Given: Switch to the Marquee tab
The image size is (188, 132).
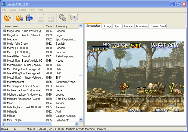Looking at the screenshot, I should point(141,26).
